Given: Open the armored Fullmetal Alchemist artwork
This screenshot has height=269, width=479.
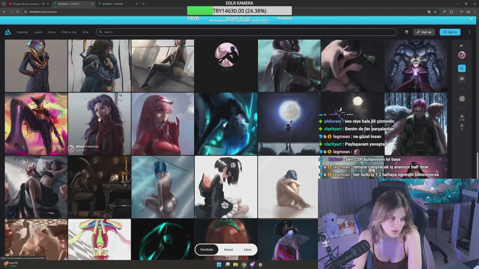Looking at the screenshot, I should pyautogui.click(x=416, y=66).
